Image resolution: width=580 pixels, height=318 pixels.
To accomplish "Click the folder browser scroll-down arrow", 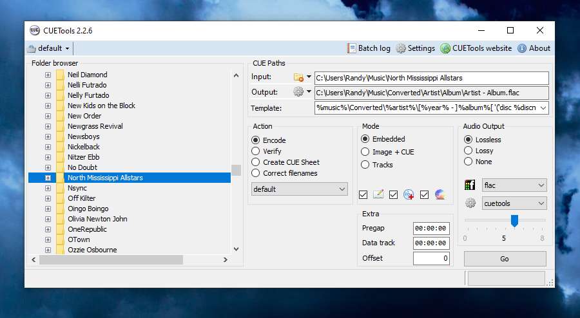I will (236, 249).
